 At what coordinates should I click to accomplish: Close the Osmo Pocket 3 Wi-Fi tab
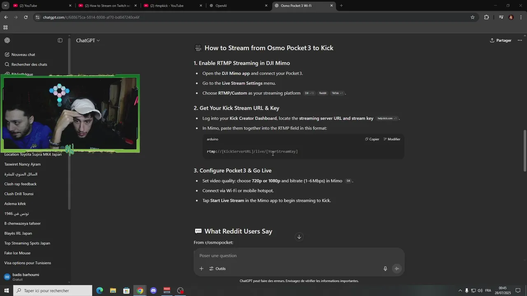click(332, 6)
